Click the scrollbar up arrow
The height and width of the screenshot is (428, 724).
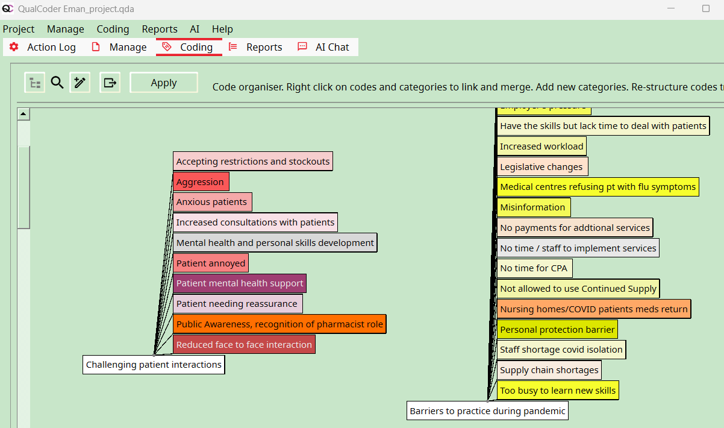pyautogui.click(x=23, y=114)
